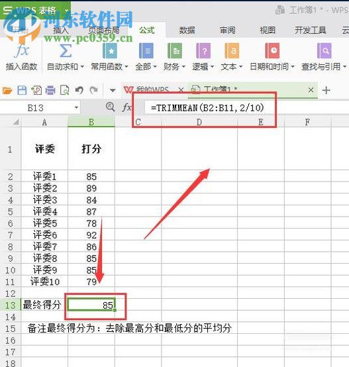This screenshot has width=349, height=367.
Task: Switch to the 审阅 ribbon tab
Action: tap(227, 30)
